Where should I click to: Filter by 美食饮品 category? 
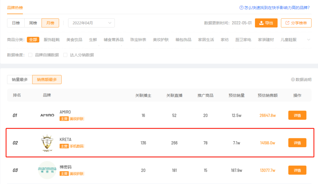(74, 40)
